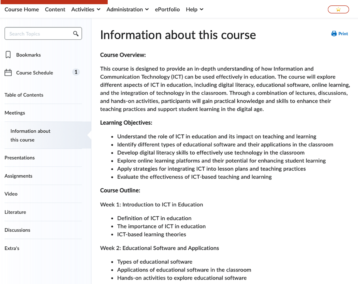Click the printer icon
358x284 pixels.
[x=334, y=34]
